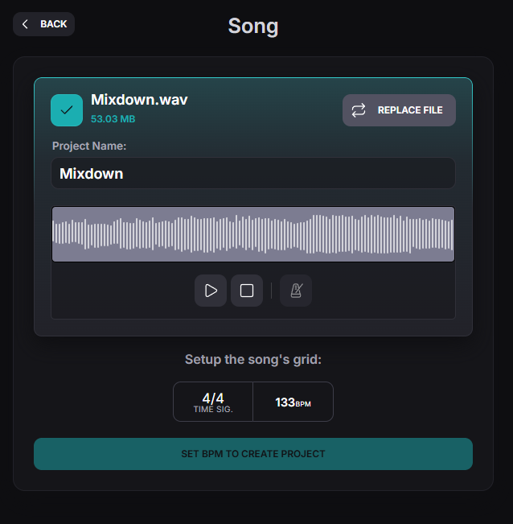Click the Set BPM to Create Project button

[252, 454]
